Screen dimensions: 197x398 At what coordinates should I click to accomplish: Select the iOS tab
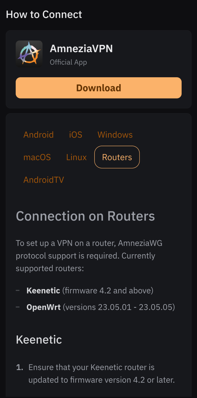pos(75,135)
